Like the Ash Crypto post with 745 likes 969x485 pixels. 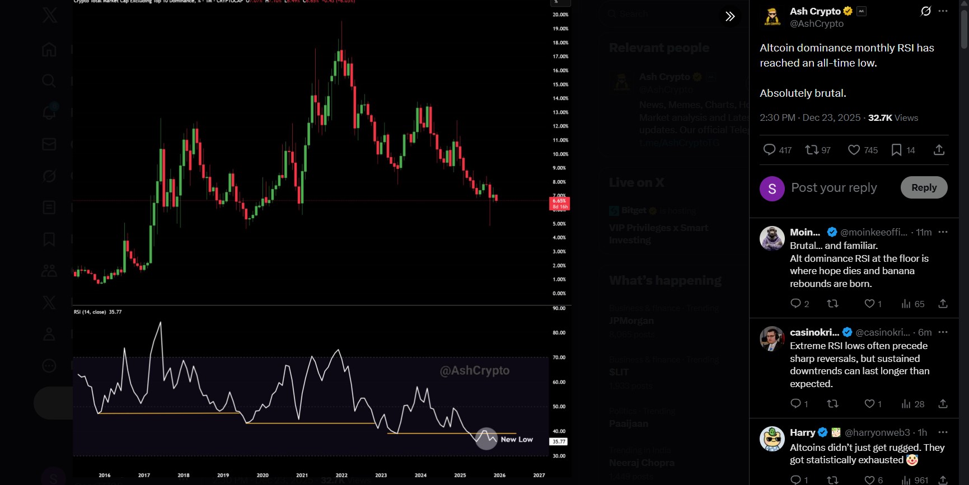[x=854, y=150]
